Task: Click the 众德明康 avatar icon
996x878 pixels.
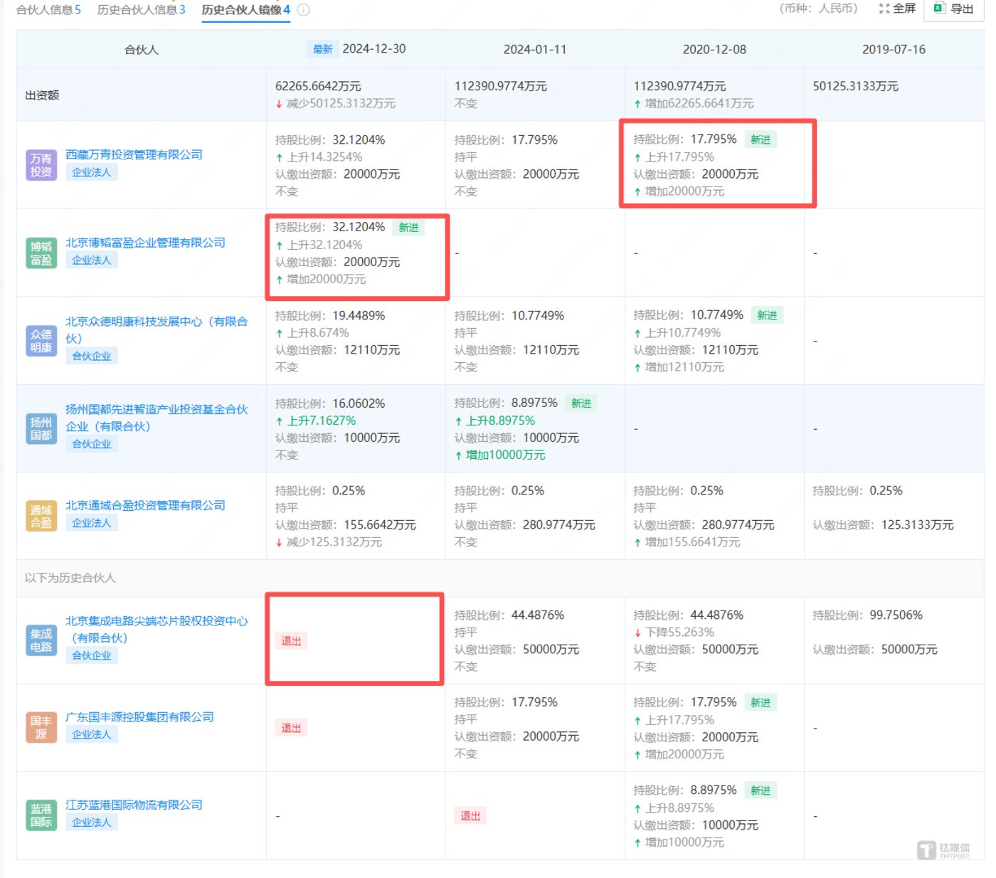Action: click(41, 339)
